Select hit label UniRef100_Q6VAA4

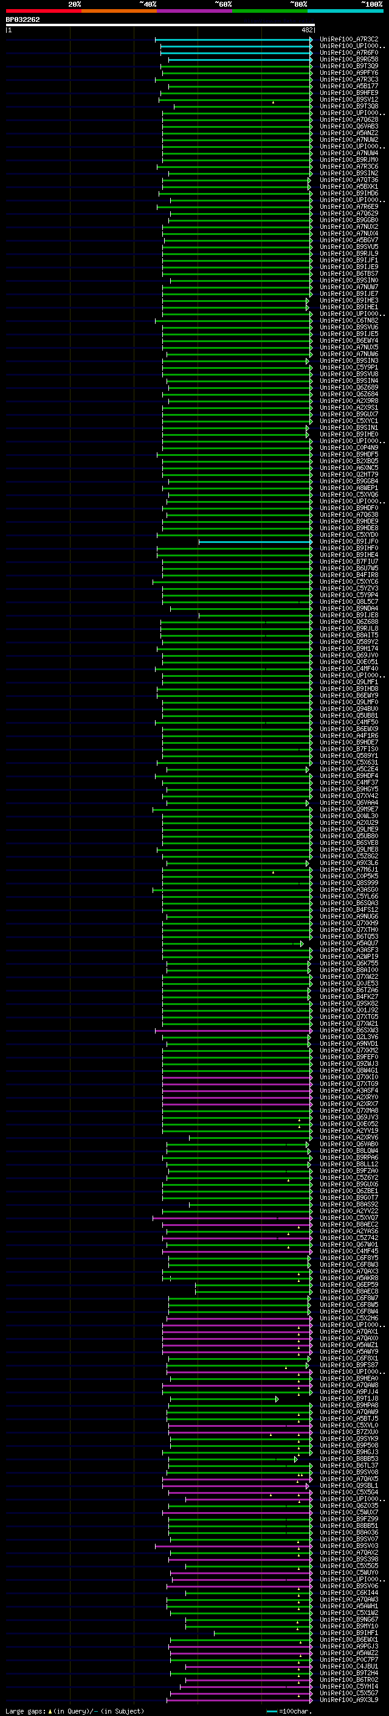click(349, 803)
